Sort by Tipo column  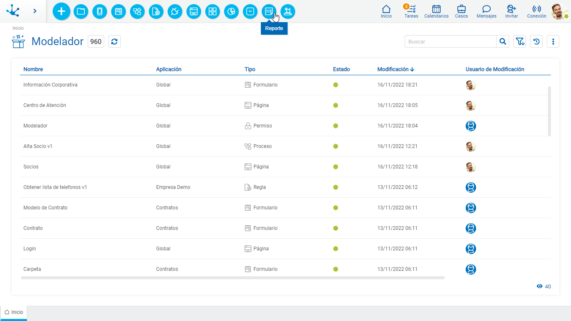[250, 69]
